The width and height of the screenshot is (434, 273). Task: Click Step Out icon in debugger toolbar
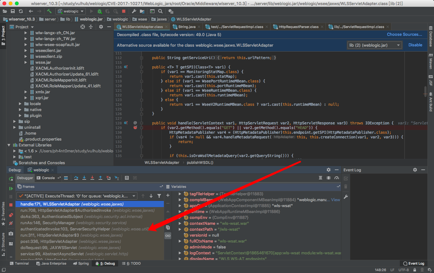click(x=100, y=178)
